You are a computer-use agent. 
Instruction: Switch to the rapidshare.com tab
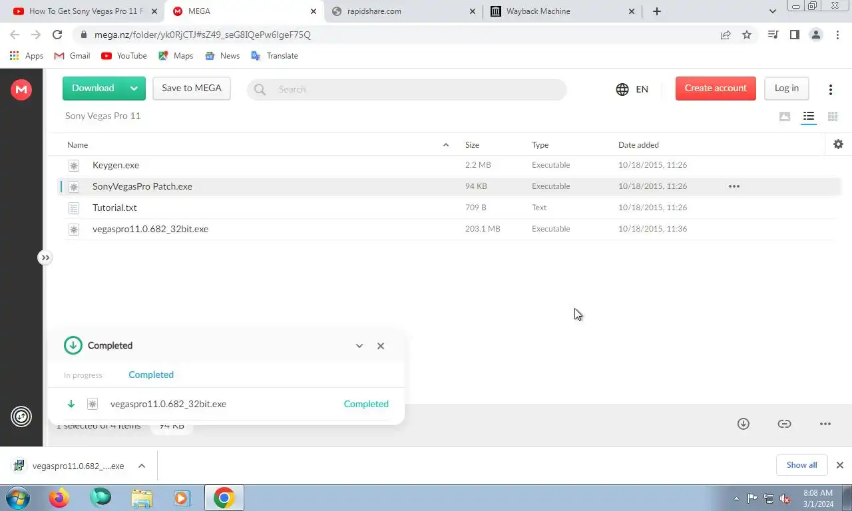403,11
